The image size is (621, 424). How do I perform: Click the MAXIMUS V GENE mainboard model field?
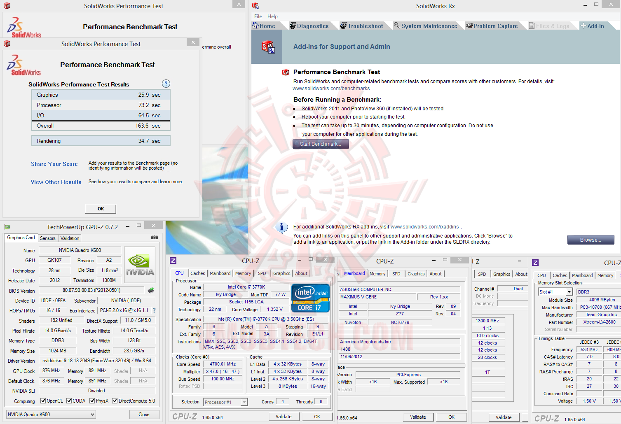pos(378,297)
